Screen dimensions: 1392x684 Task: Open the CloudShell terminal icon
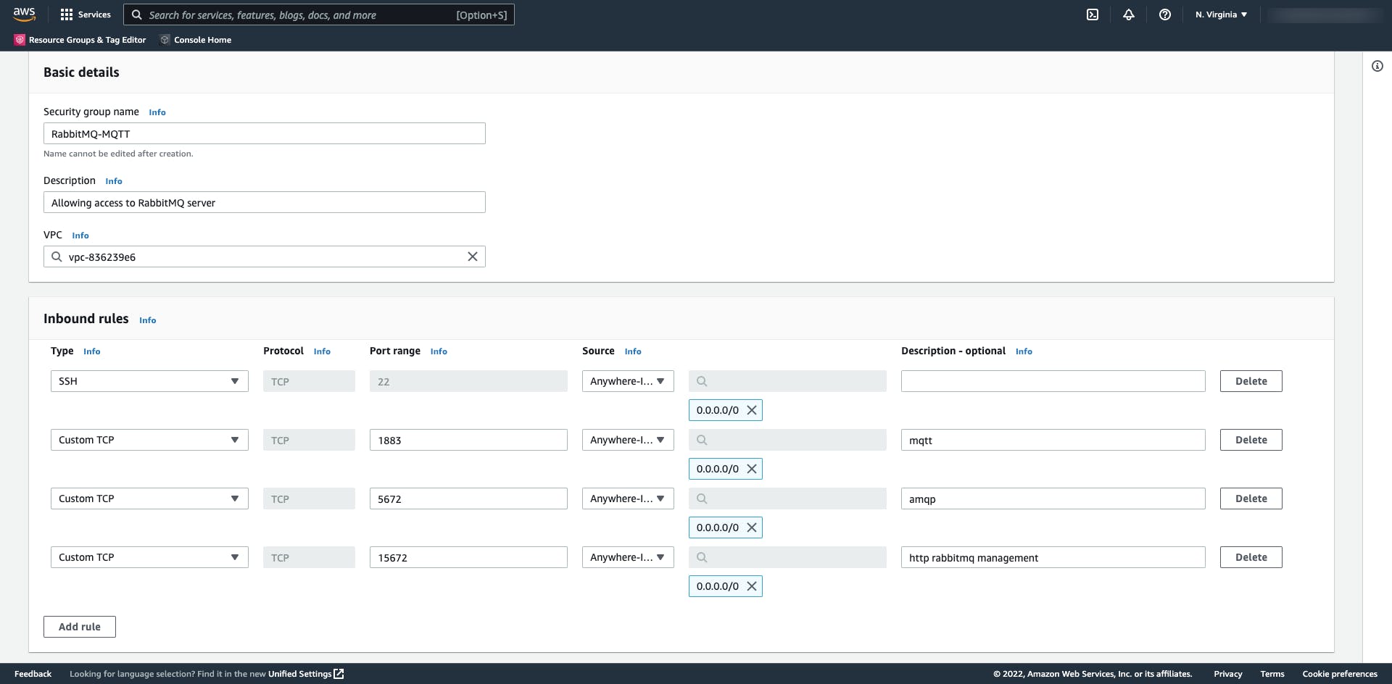1093,14
